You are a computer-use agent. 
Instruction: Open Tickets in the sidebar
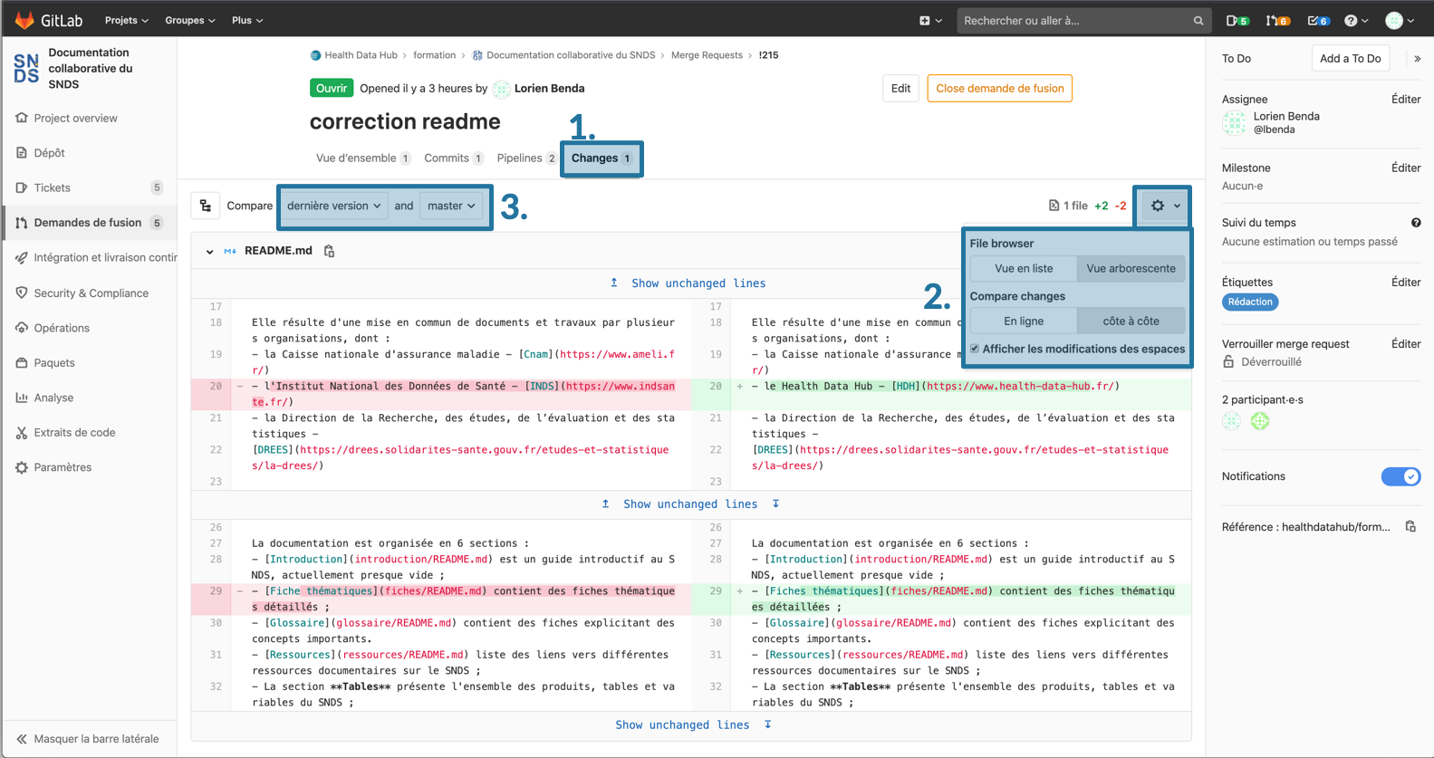pos(89,187)
